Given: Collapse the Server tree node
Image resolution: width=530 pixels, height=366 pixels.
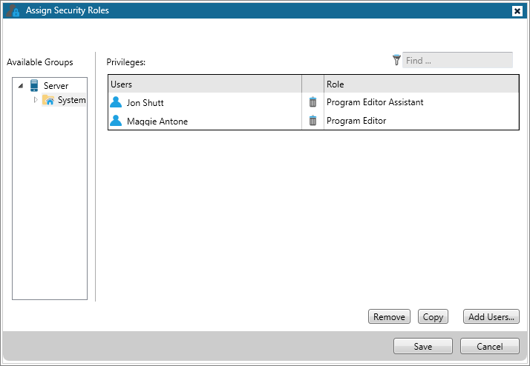Looking at the screenshot, I should tap(21, 86).
